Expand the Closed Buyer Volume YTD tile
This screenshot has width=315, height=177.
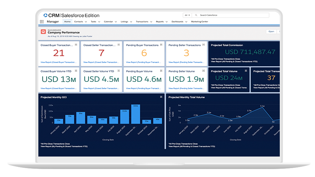click(x=76, y=71)
